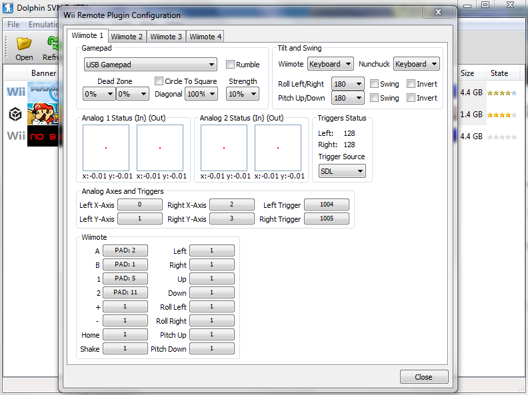Remap Wiimote minus (-) button
The width and height of the screenshot is (528, 395).
tap(125, 320)
